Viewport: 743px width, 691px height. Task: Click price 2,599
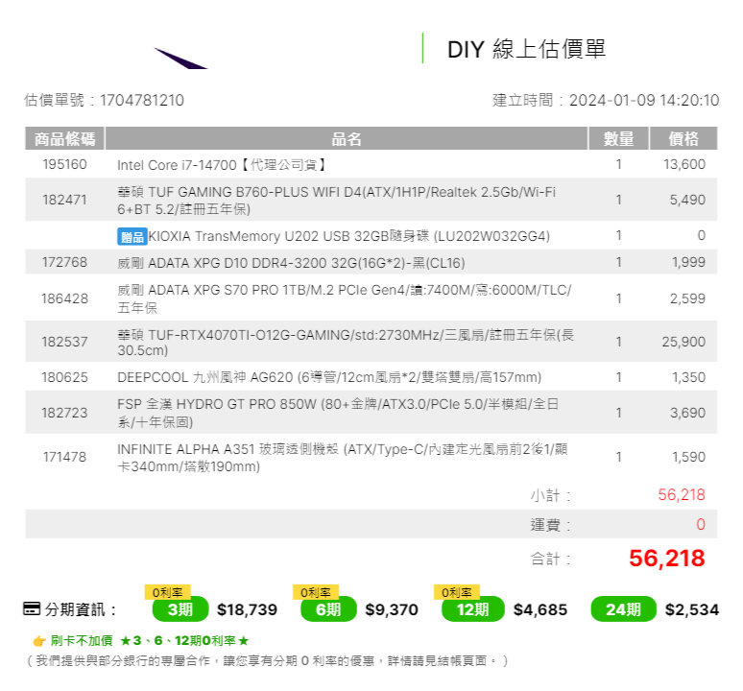tap(687, 298)
